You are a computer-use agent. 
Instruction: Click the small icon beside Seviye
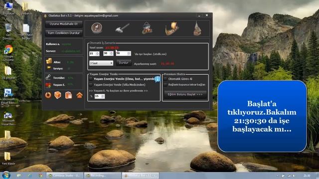coord(49,68)
